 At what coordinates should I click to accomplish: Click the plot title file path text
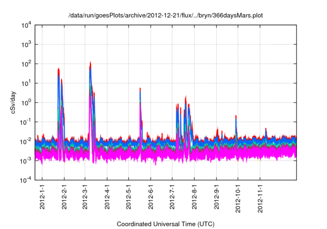[x=166, y=15]
